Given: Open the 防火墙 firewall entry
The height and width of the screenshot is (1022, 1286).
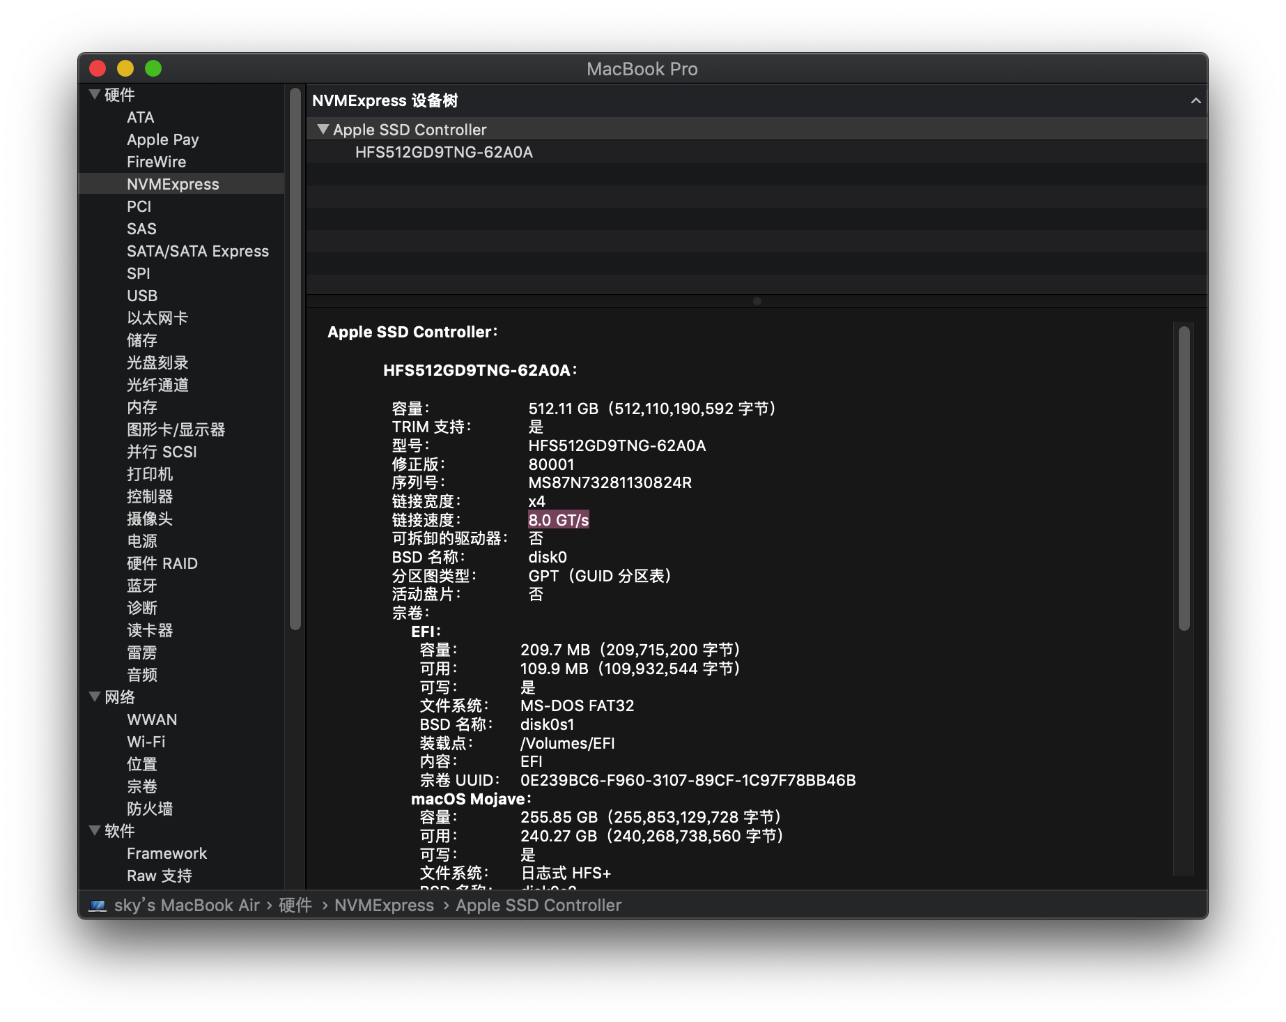Looking at the screenshot, I should [150, 809].
